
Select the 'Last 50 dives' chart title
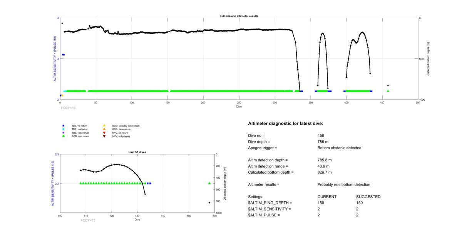137,152
